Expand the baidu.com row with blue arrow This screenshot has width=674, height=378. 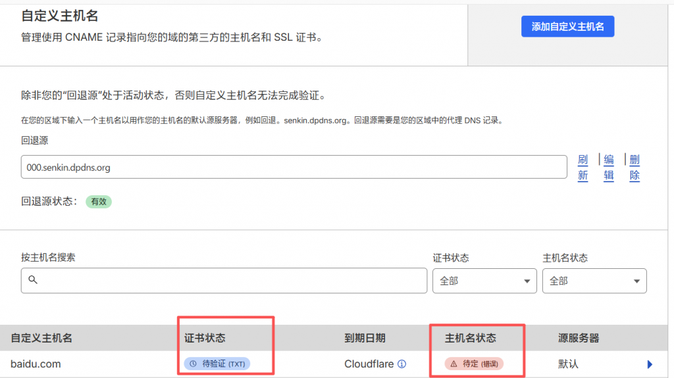click(x=650, y=364)
